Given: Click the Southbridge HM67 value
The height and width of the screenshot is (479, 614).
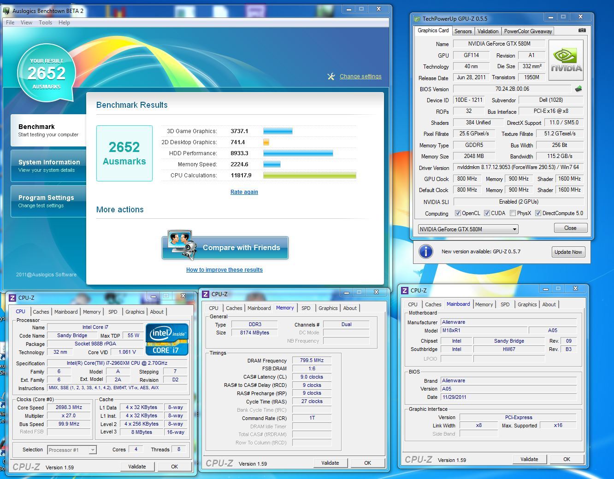Looking at the screenshot, I should point(509,349).
